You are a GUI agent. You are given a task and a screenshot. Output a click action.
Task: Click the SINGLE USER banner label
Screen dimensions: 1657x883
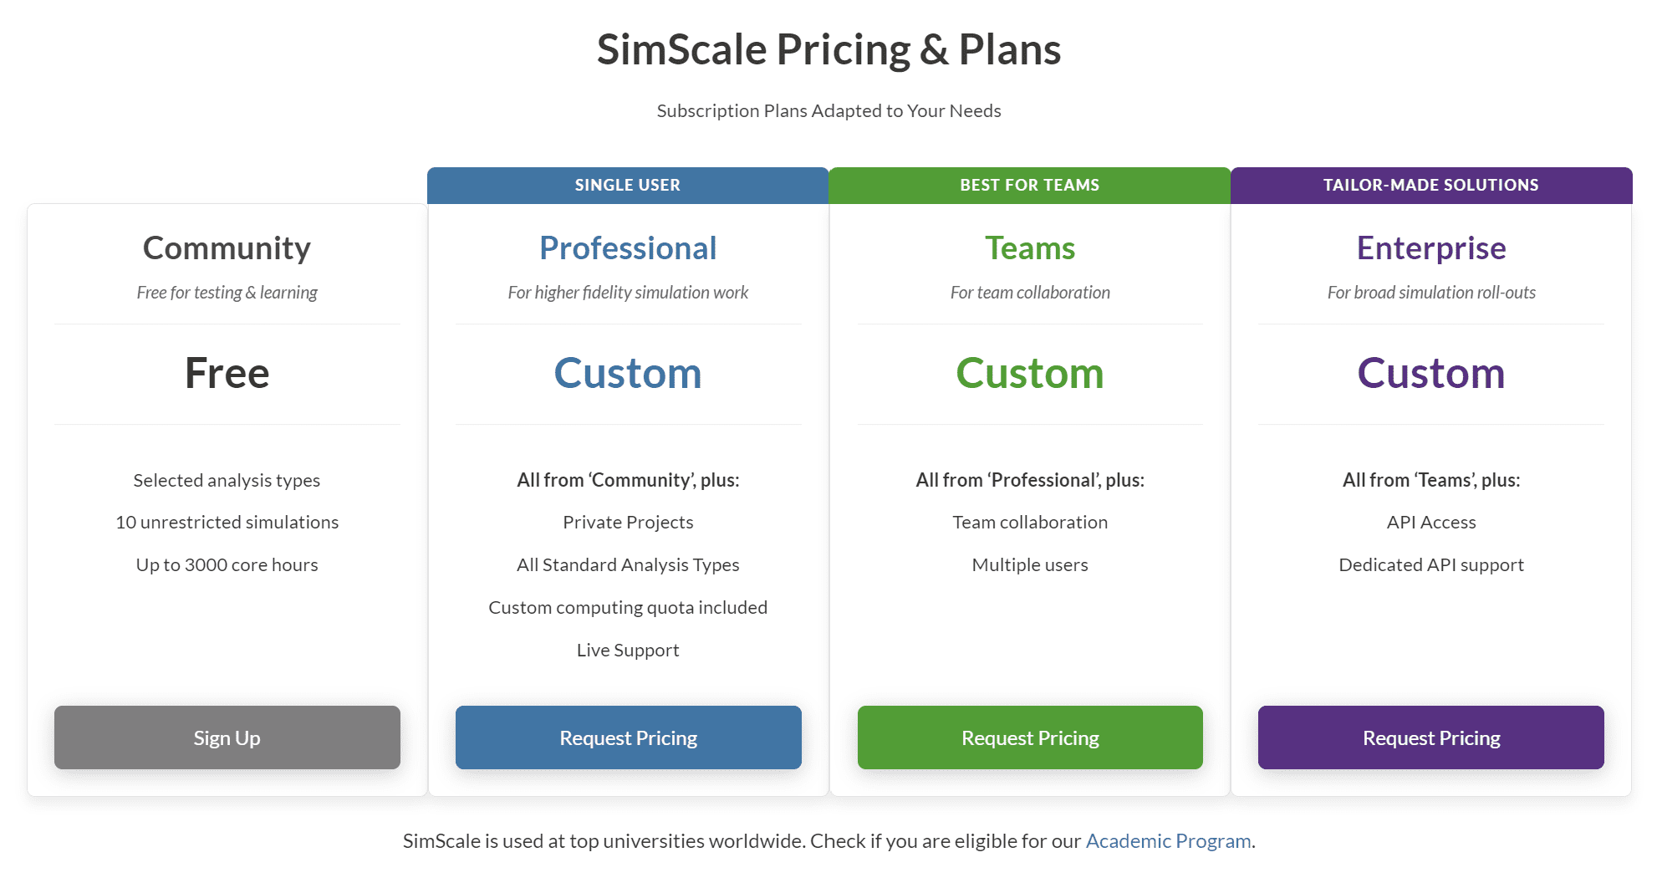[627, 185]
